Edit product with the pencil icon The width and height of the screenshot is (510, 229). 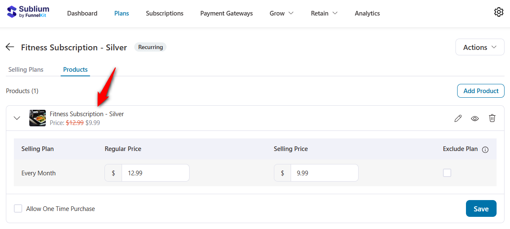pos(458,118)
